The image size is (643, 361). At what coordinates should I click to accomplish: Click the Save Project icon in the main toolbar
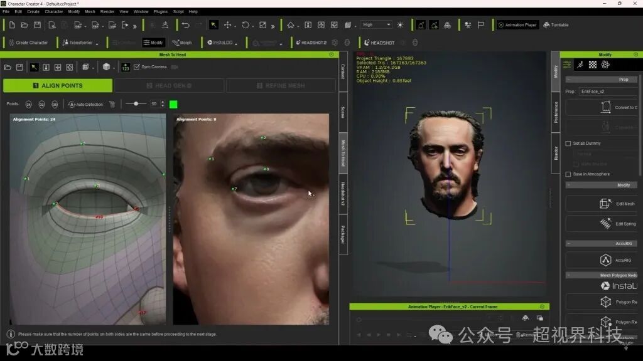click(x=37, y=25)
